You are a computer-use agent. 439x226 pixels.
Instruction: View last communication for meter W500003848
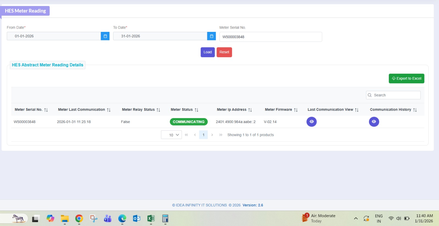coord(311,122)
